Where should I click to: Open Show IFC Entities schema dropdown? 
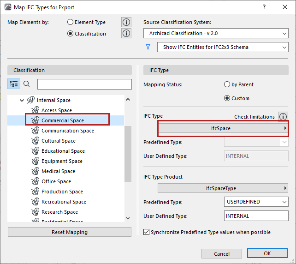223,47
